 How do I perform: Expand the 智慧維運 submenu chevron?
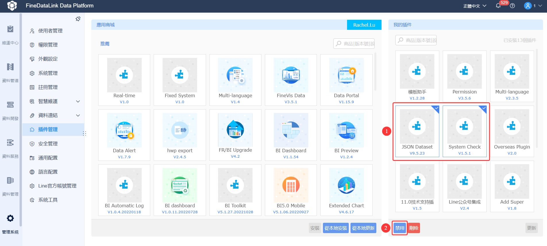coord(78,101)
